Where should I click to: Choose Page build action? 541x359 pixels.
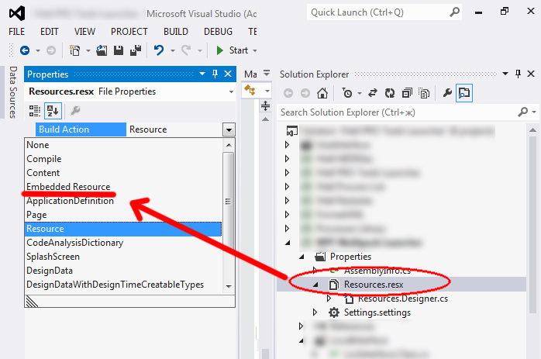[x=122, y=215]
